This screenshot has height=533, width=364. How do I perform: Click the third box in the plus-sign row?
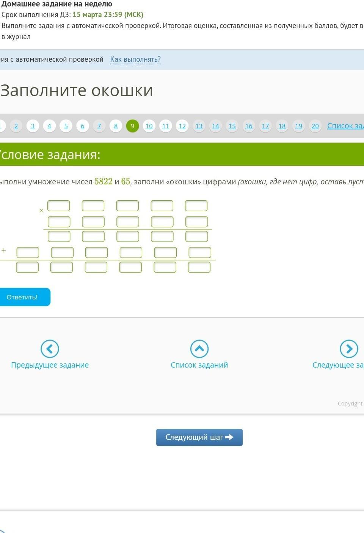96,252
